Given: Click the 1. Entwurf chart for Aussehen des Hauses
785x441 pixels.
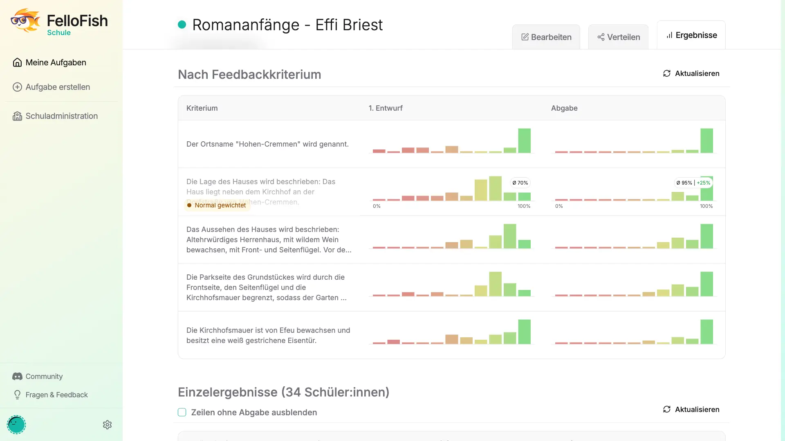Looking at the screenshot, I should [451, 236].
